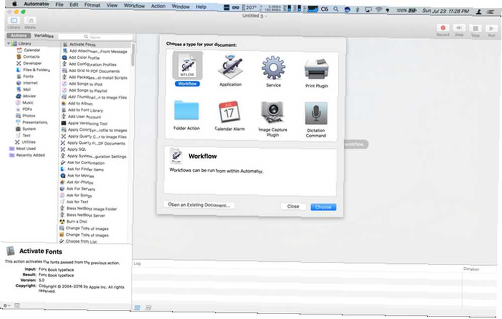
Task: Click Open an Existing Document button
Action: 199,204
